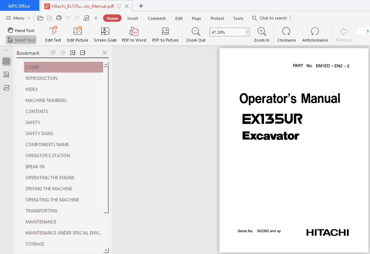
Task: Go to the COMPONENTS NAME bookmark
Action: click(x=47, y=145)
